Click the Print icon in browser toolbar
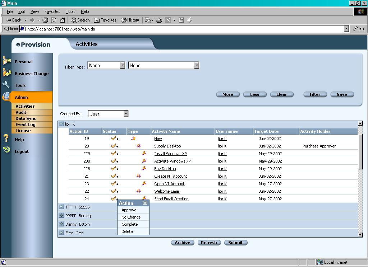The image size is (368, 267). 159,20
